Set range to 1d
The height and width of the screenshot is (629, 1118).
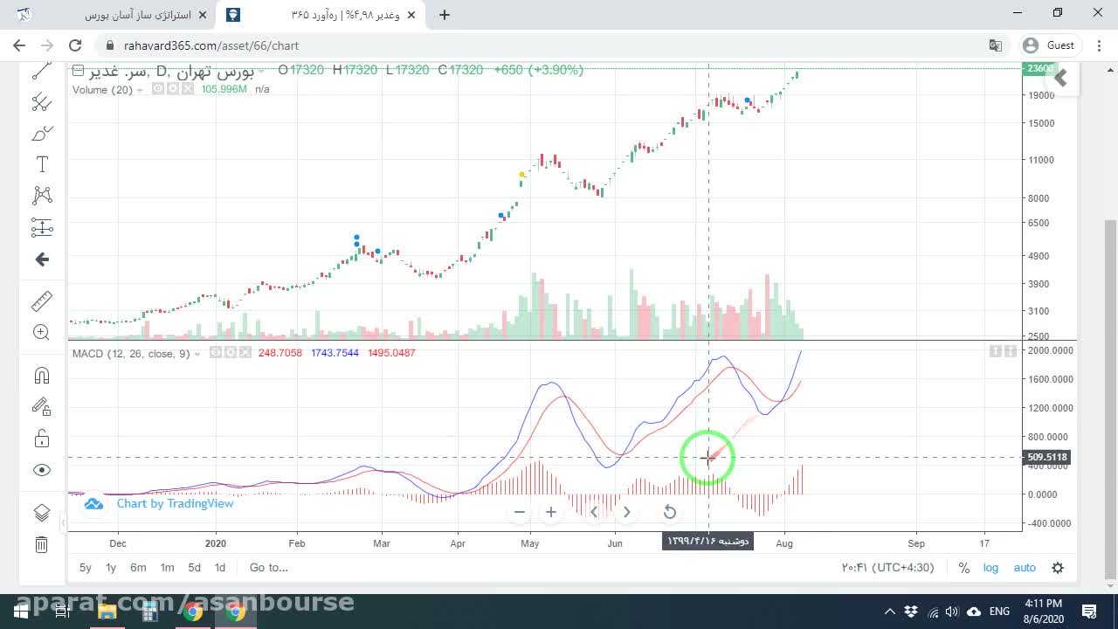pos(220,568)
